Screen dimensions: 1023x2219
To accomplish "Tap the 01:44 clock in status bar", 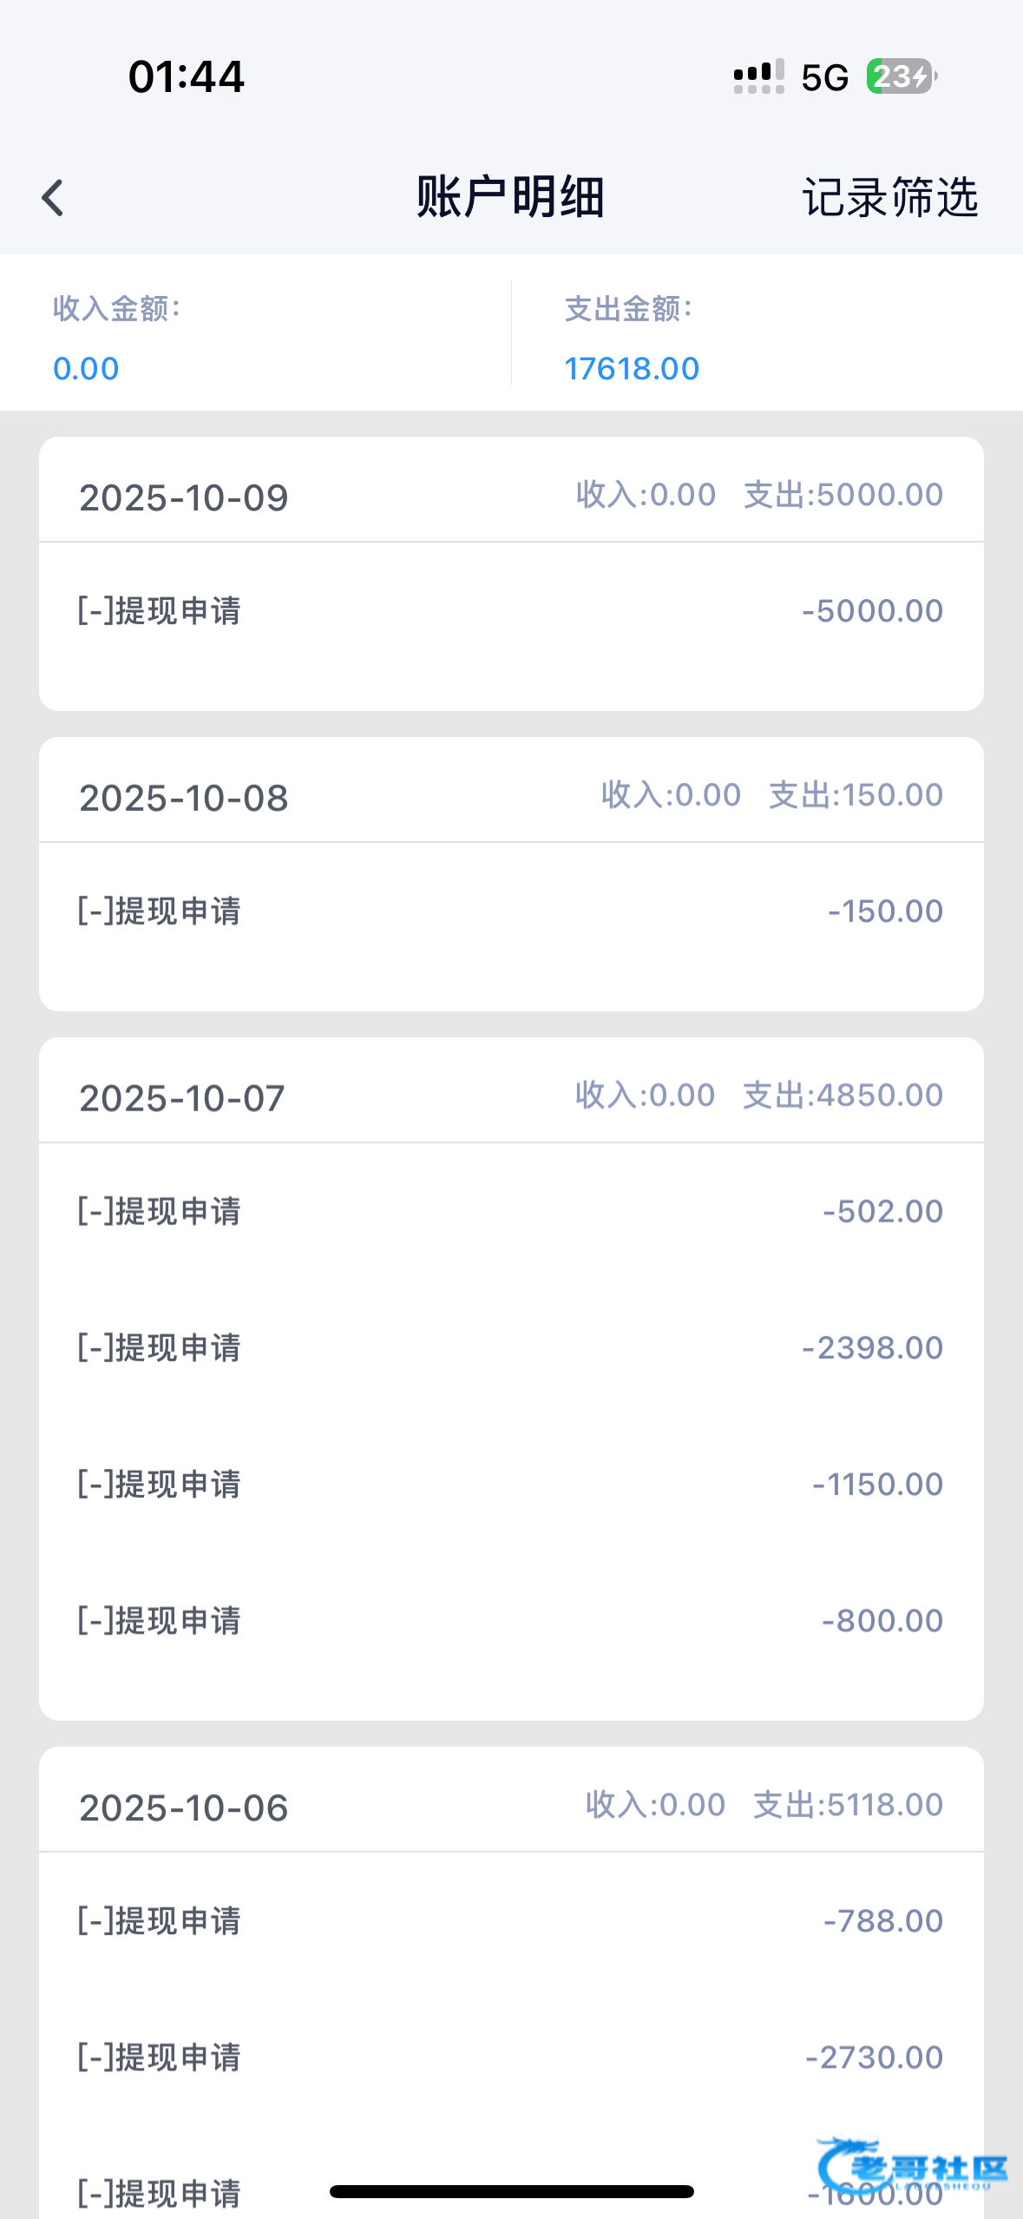I will click(186, 76).
